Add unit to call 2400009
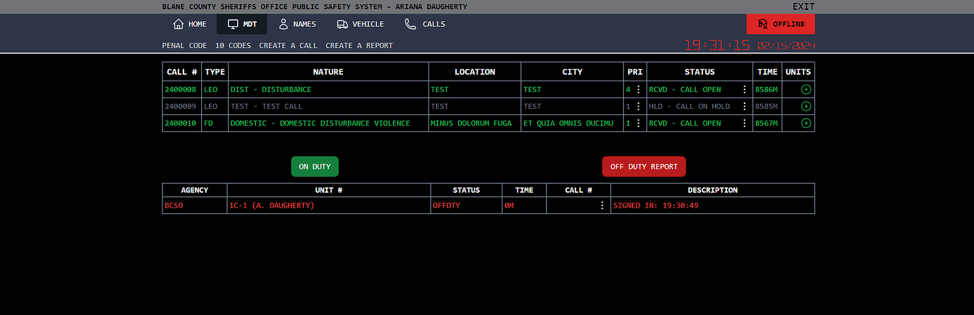Viewport: 974px width, 315px height. point(806,107)
